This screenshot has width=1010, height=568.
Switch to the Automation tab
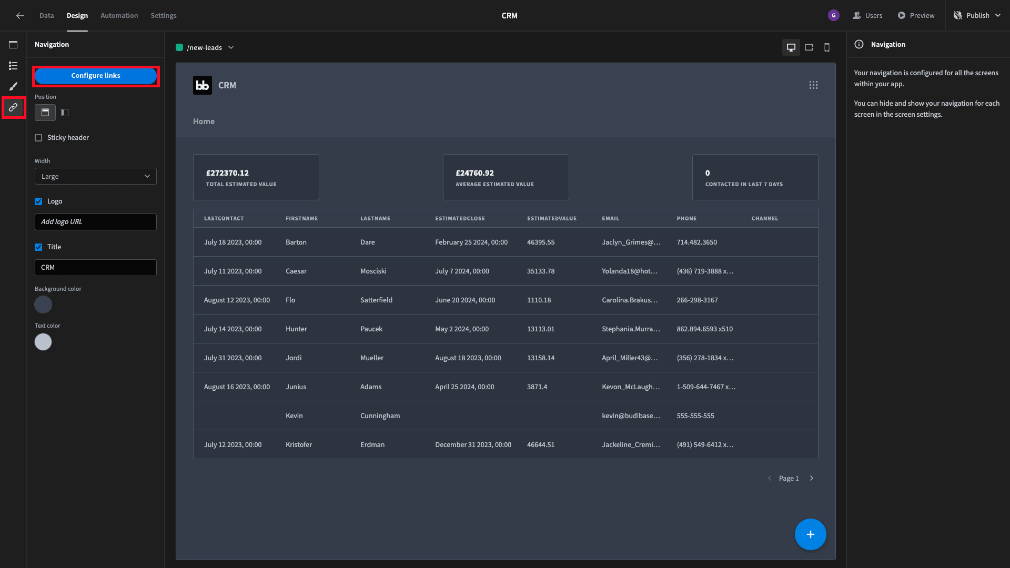click(x=119, y=16)
